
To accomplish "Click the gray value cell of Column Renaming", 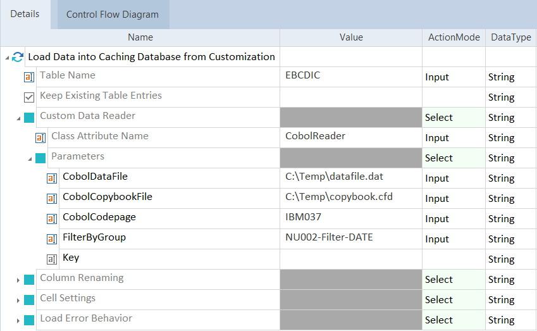I will [351, 280].
